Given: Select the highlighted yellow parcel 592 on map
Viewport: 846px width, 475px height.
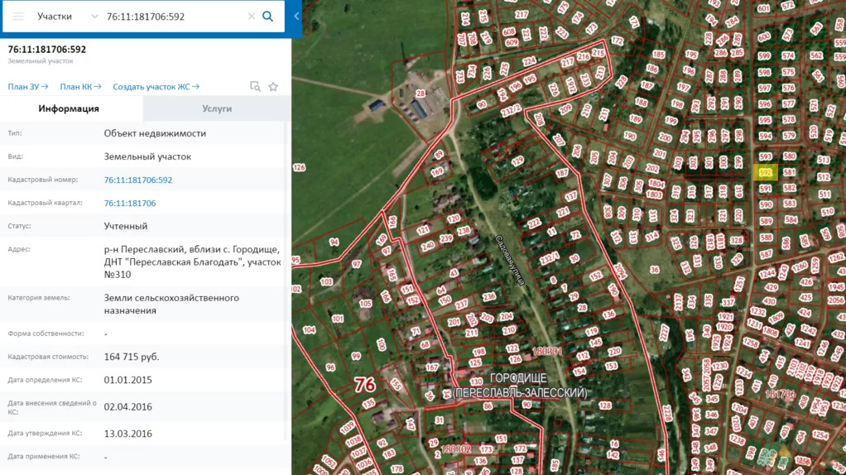Looking at the screenshot, I should [x=766, y=173].
